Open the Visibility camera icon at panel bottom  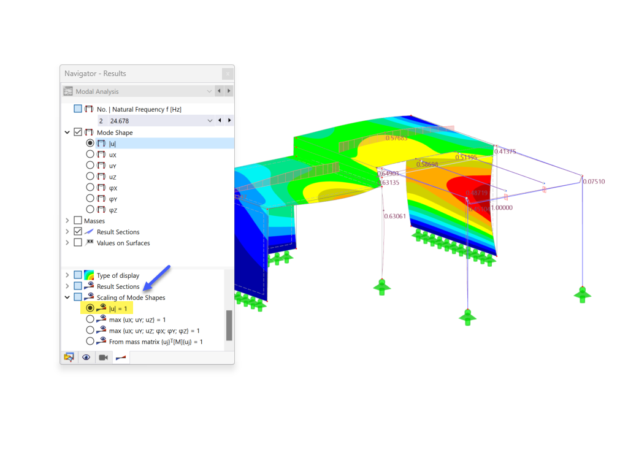point(103,357)
